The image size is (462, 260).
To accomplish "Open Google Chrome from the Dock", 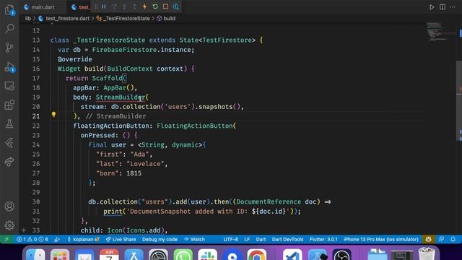I will tap(257, 255).
